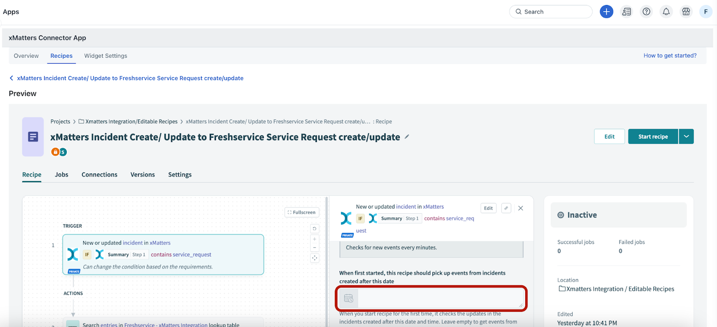Zoom in on the recipe canvas
This screenshot has height=327, width=717.
click(x=315, y=239)
